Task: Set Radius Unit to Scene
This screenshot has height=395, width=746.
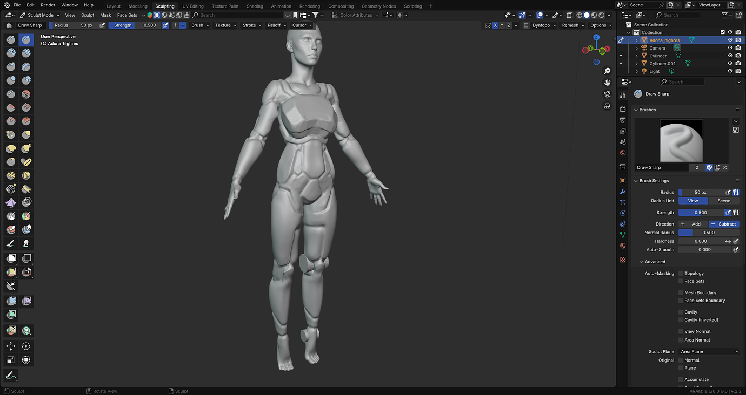Action: click(x=724, y=201)
